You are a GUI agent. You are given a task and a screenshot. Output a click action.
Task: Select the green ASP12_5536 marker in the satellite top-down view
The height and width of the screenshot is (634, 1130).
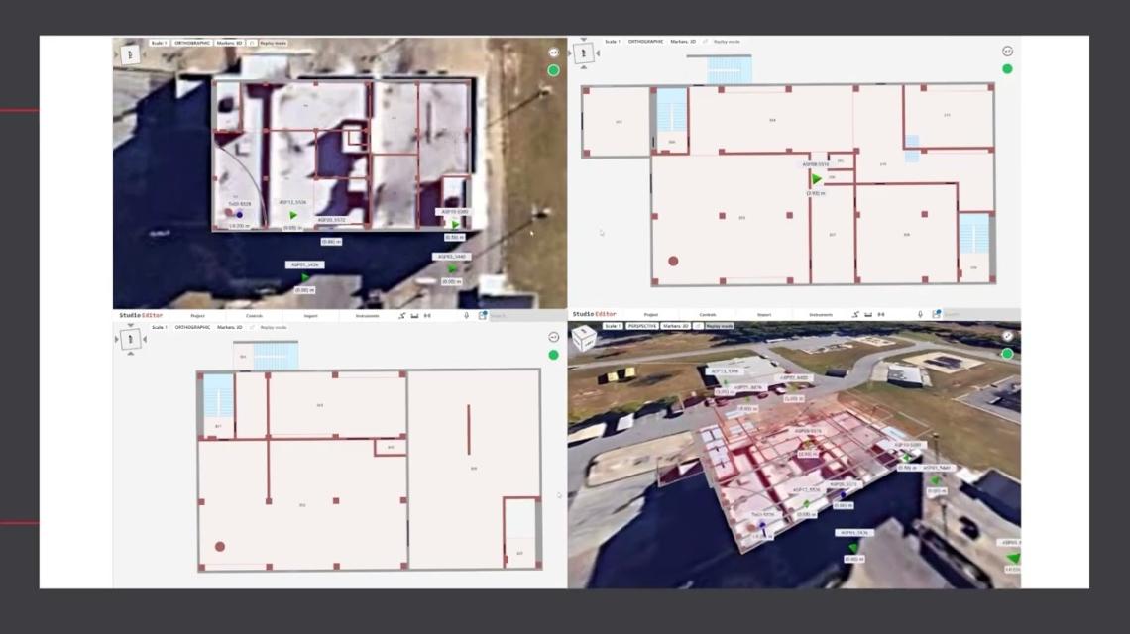point(293,214)
